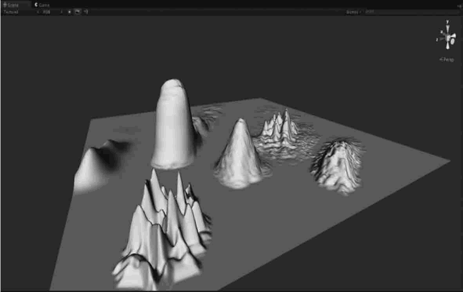Click the center cube of orientation gizmo

pos(447,38)
